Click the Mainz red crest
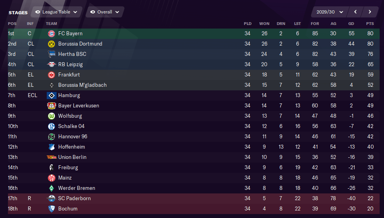 (51, 178)
